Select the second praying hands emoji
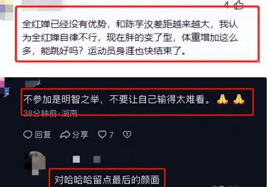The image size is (268, 187). (239, 99)
